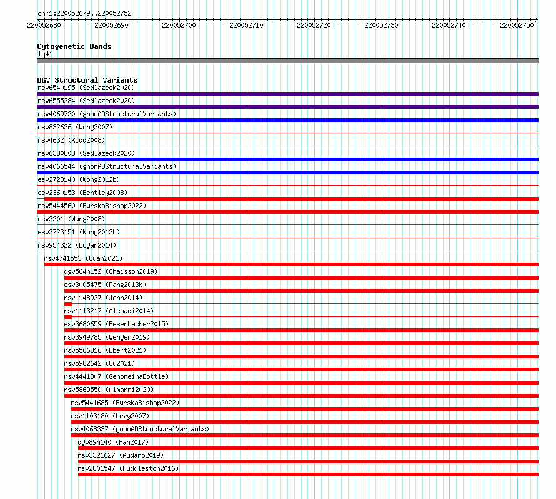Viewport: 556px width, 499px height.
Task: Click the red bar under dgv89n140 (Fan2017)
Action: [308, 448]
